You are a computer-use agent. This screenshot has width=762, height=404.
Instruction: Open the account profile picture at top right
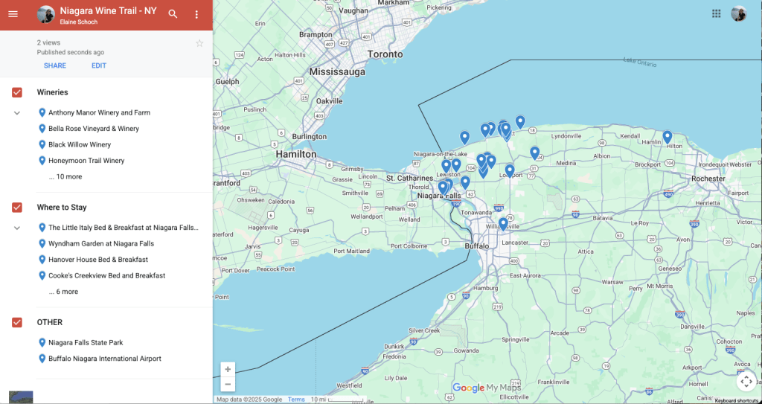click(x=739, y=13)
